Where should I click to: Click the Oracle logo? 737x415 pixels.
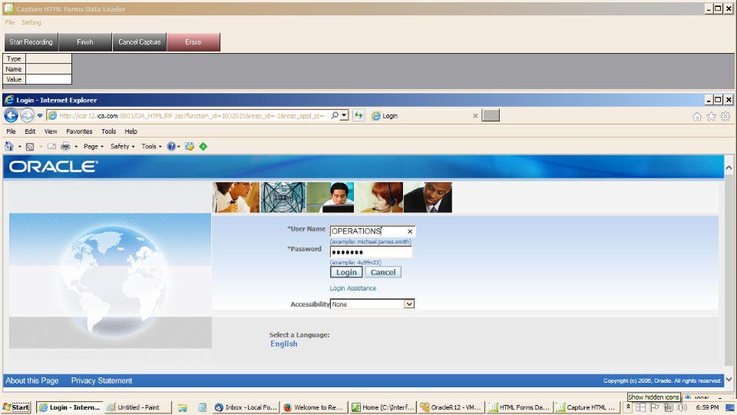[x=54, y=167]
